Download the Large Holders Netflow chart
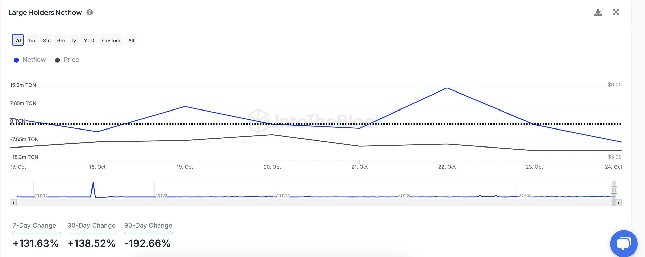The height and width of the screenshot is (257, 645). coord(598,12)
